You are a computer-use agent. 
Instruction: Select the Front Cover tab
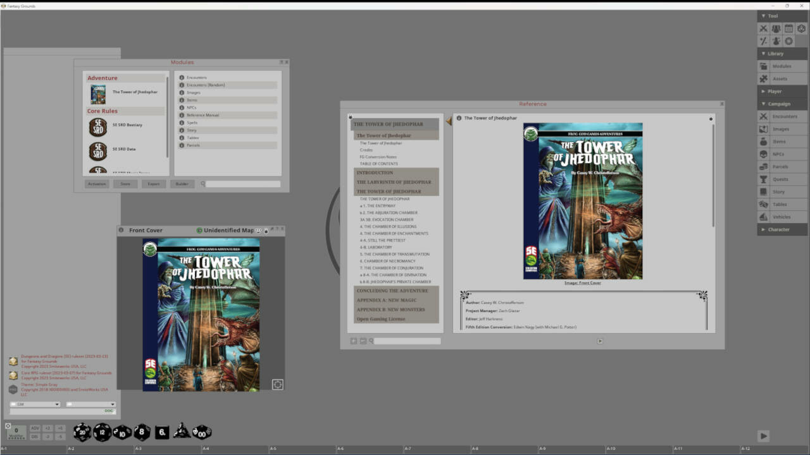click(x=145, y=230)
